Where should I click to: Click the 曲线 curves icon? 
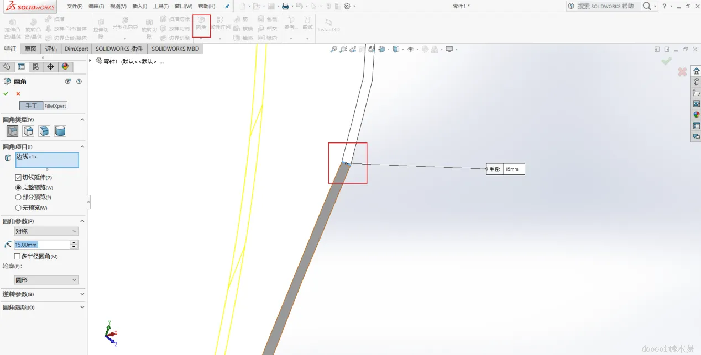tap(307, 23)
